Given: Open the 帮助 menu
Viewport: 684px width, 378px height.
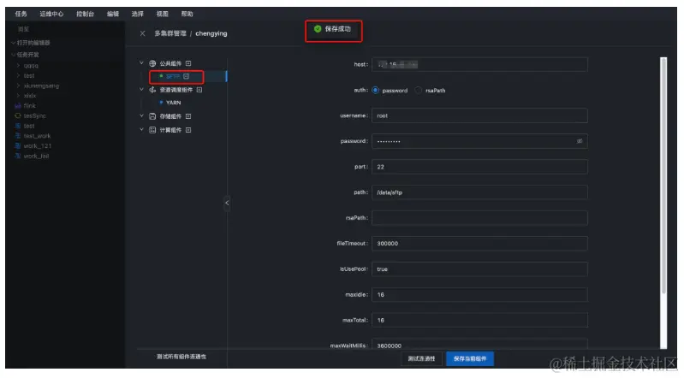Looking at the screenshot, I should point(187,14).
